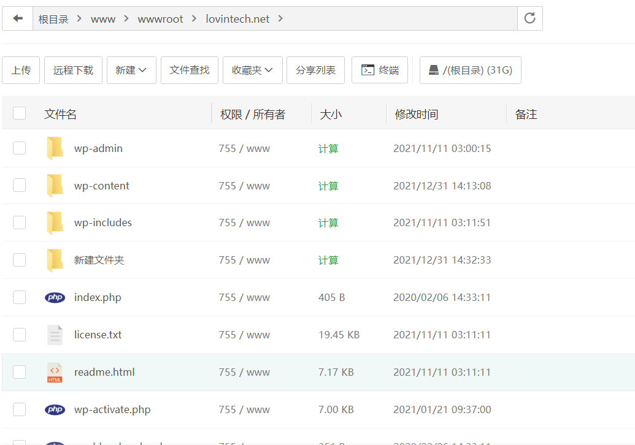Sort by the 文件名 column header
The width and height of the screenshot is (635, 445).
pyautogui.click(x=60, y=114)
